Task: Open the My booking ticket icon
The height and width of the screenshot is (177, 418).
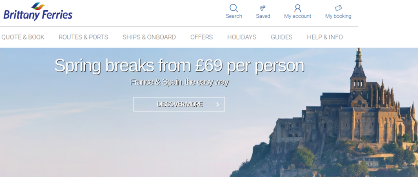Action: [x=338, y=8]
